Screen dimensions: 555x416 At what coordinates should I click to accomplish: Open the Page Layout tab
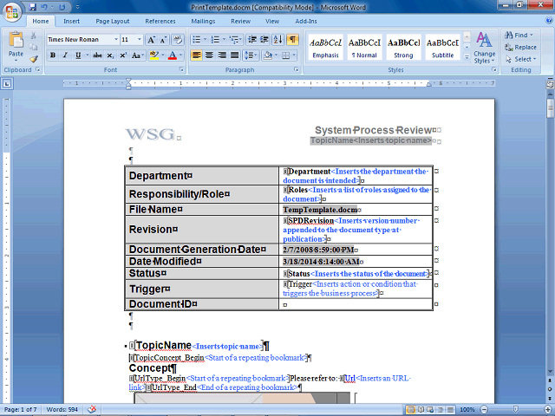click(x=113, y=21)
